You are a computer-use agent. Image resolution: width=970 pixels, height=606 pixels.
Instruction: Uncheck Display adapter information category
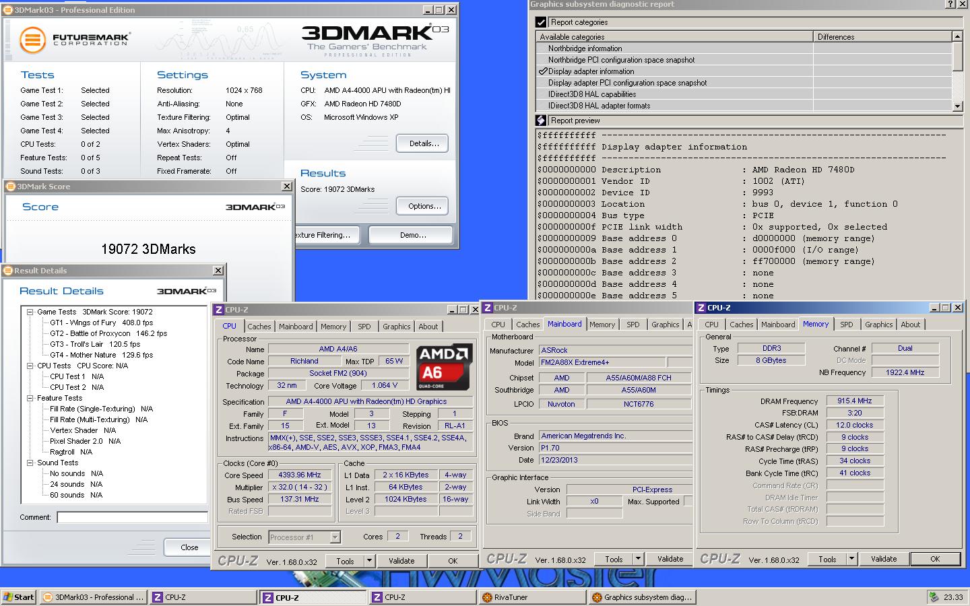pos(543,71)
